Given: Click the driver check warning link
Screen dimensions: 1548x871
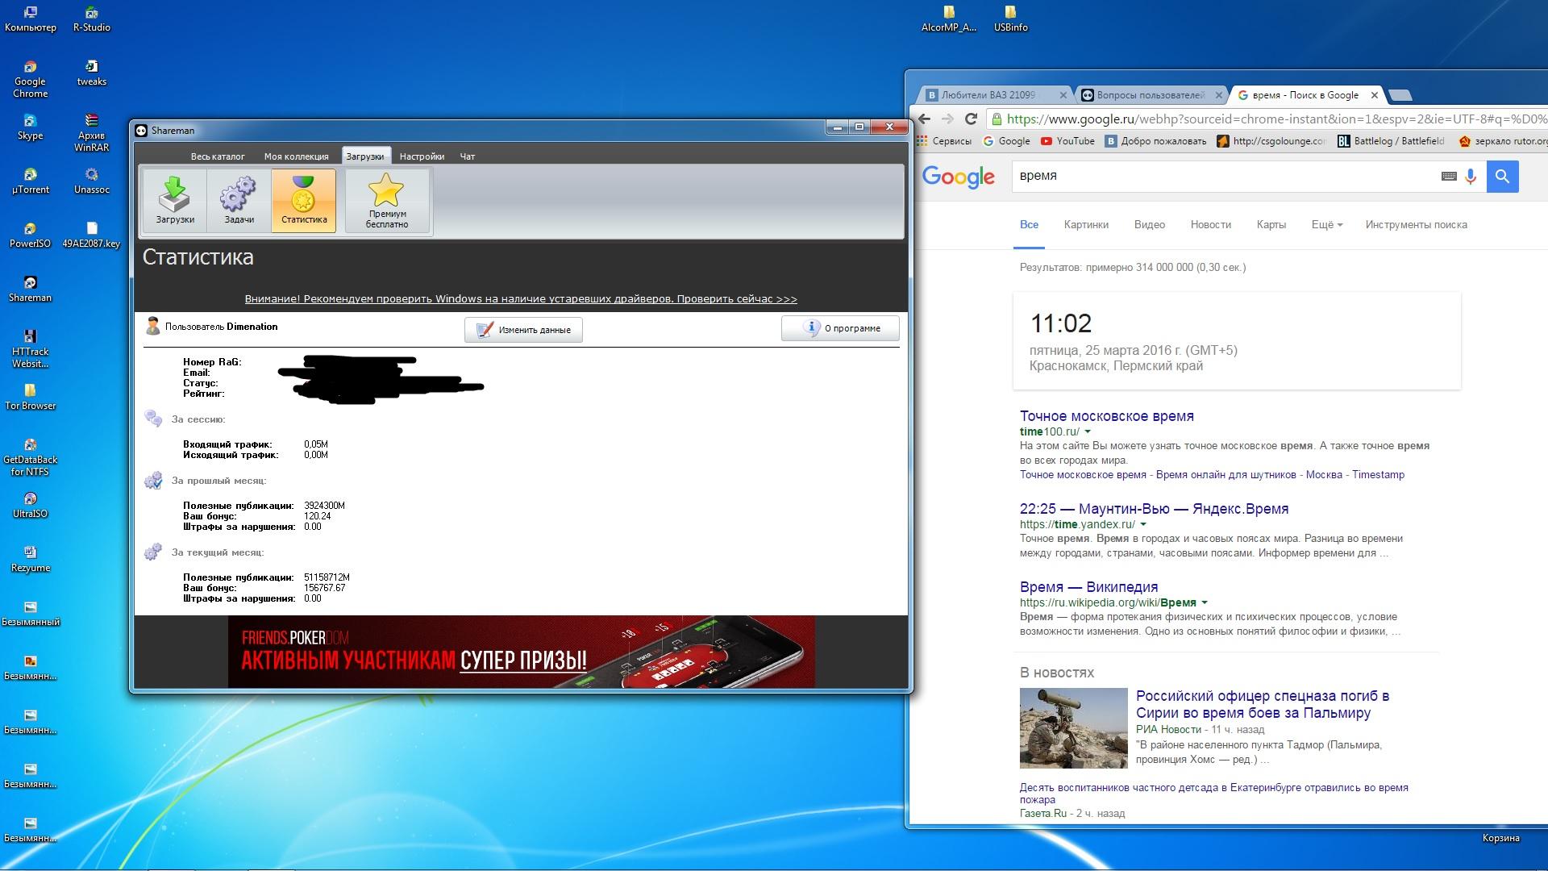Looking at the screenshot, I should pyautogui.click(x=521, y=299).
